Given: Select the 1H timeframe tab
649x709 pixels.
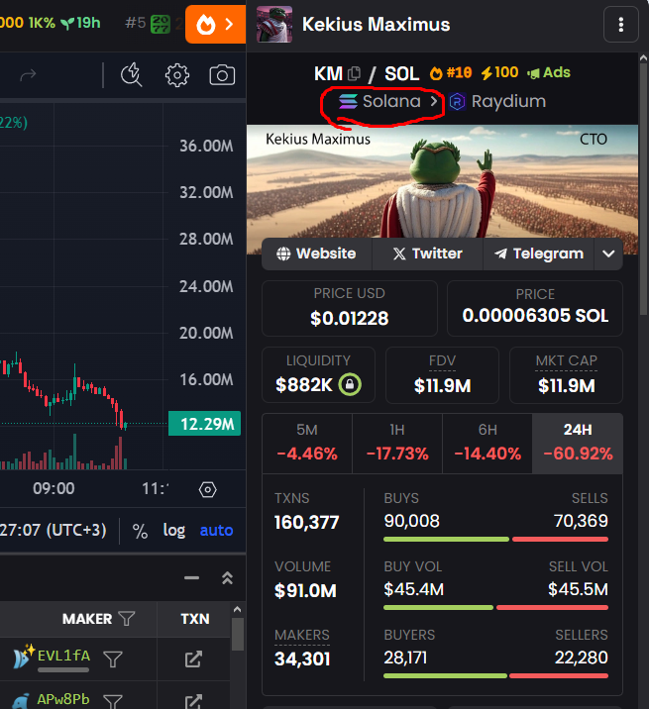Looking at the screenshot, I should coord(397,444).
